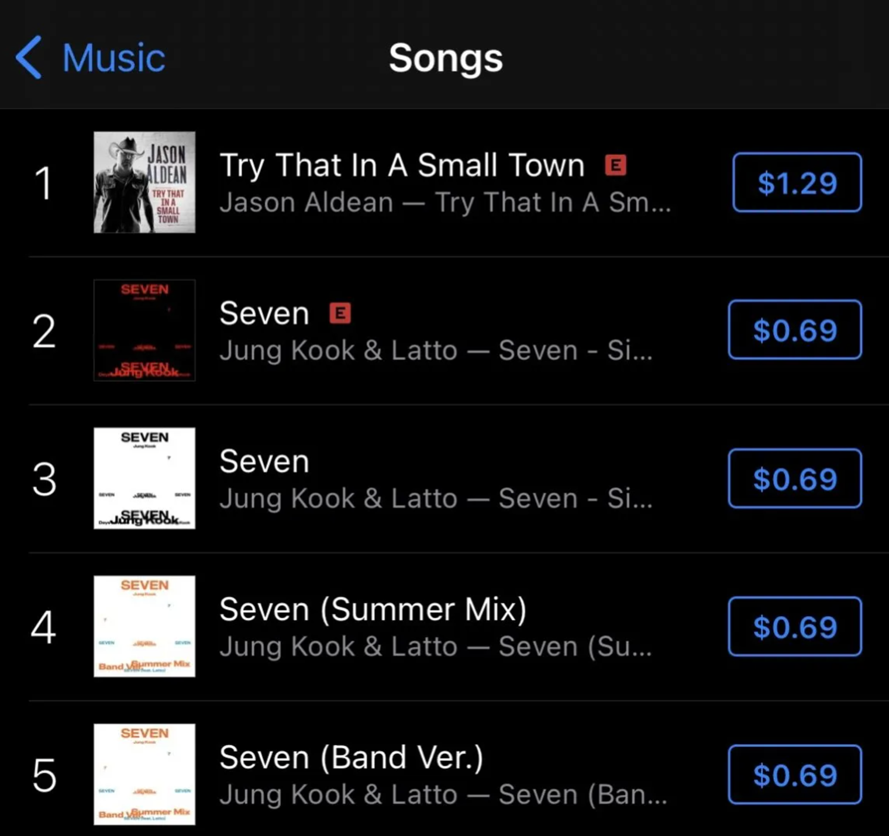Image resolution: width=889 pixels, height=836 pixels.
Task: Select the Seven Summer Mix artwork
Action: (x=144, y=626)
